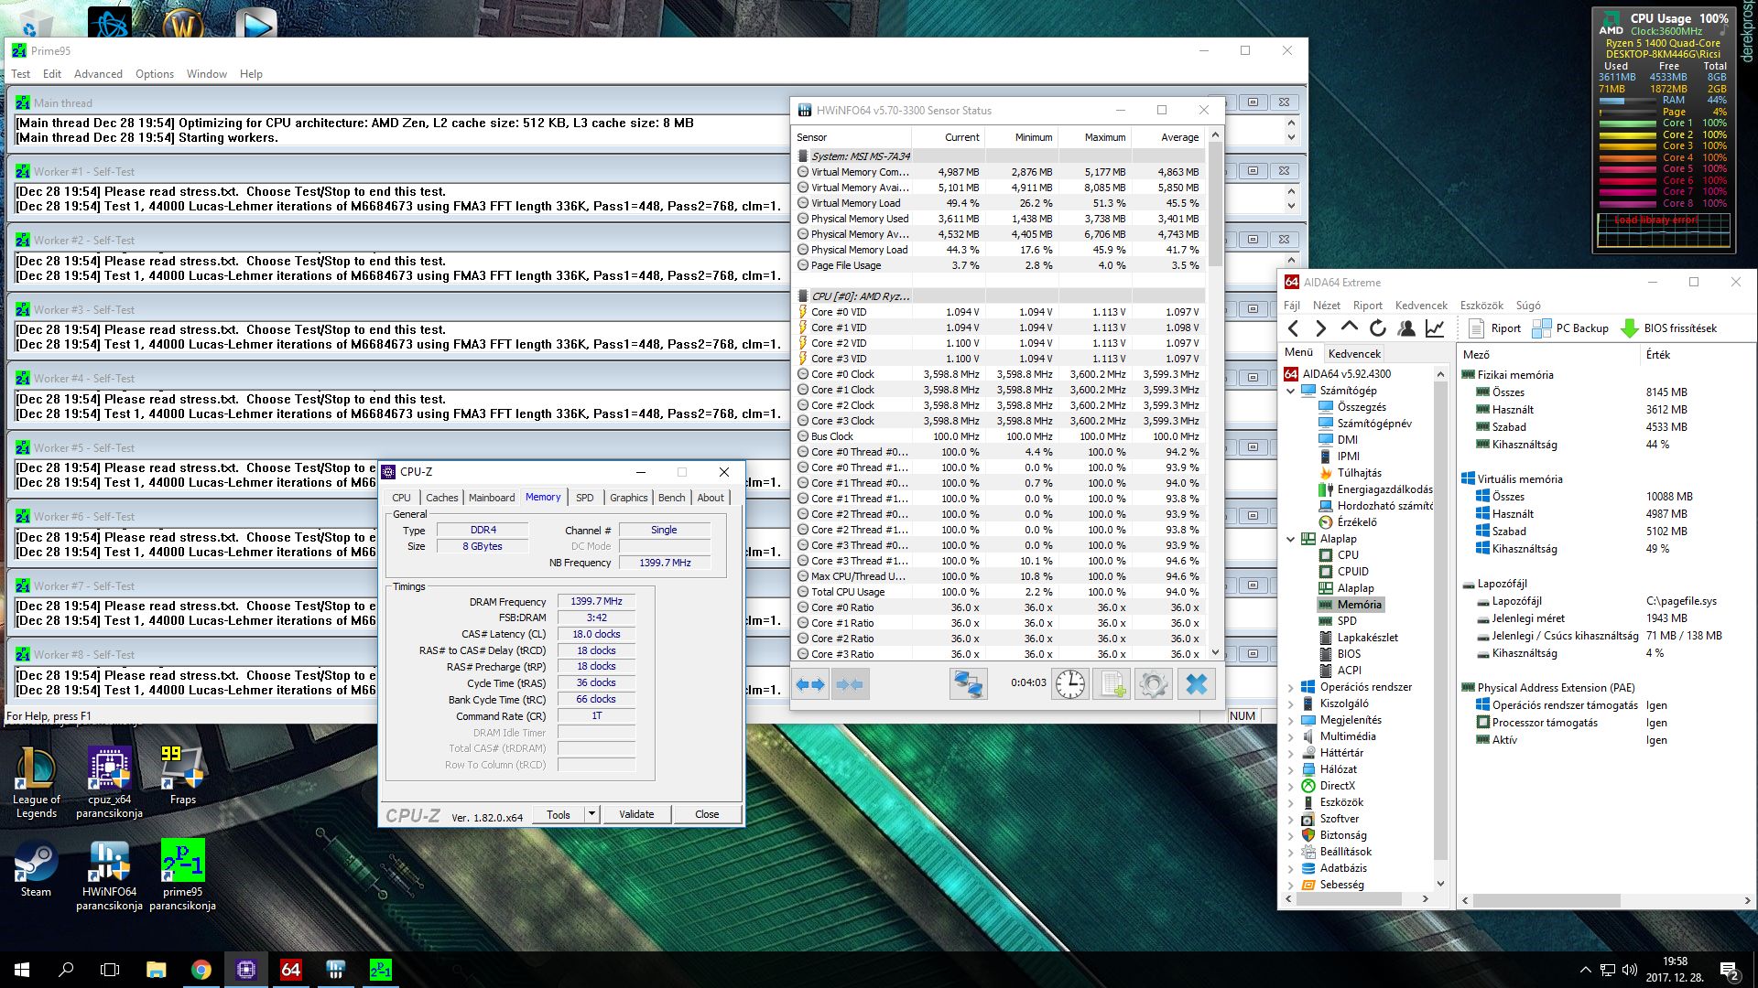The image size is (1758, 988).
Task: Expand the Operációs rendszer tree node
Action: tap(1291, 687)
